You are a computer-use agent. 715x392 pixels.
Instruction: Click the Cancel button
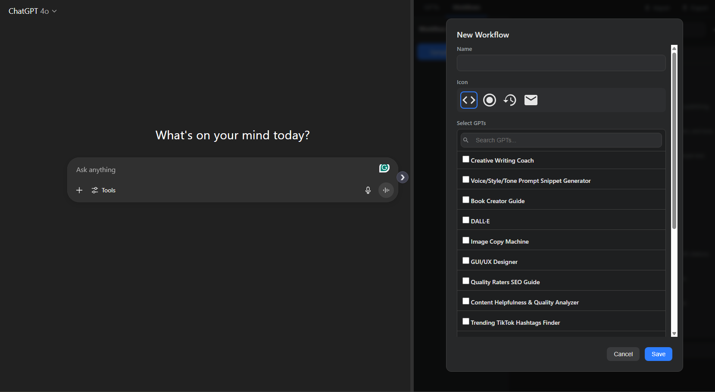[623, 354]
